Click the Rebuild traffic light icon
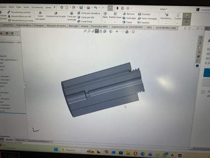This screenshot has width=210, height=158. coord(117,8)
